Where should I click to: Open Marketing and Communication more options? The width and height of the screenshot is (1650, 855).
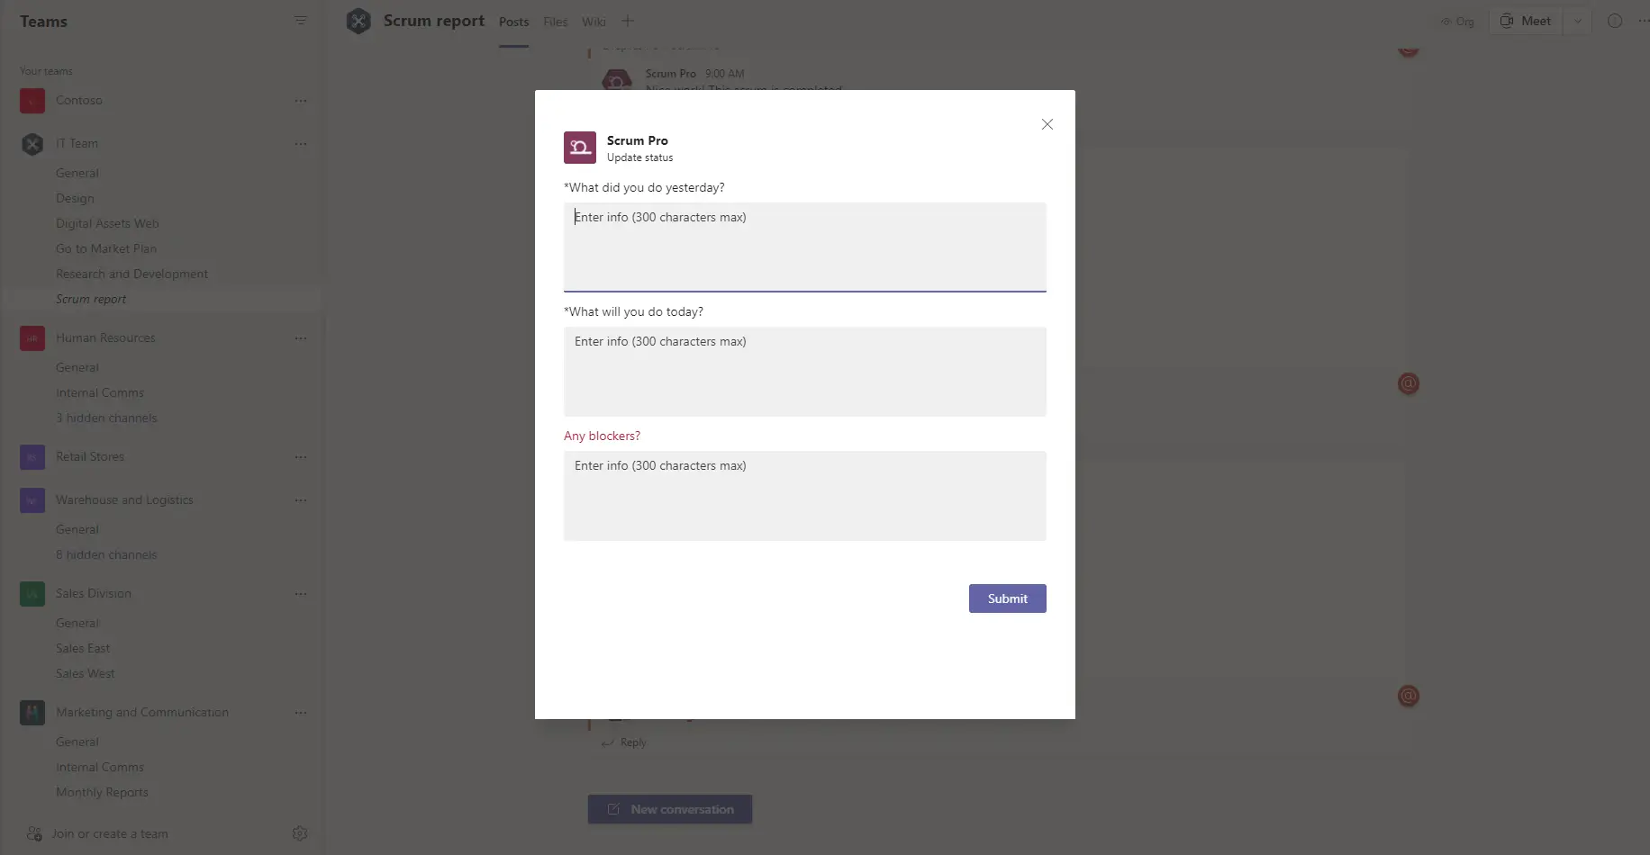coord(301,713)
